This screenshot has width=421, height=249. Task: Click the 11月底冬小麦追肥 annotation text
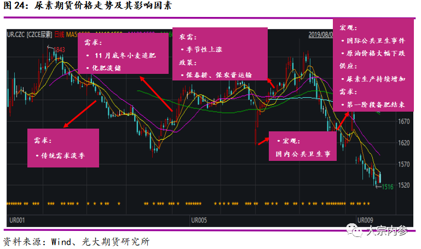(x=125, y=55)
